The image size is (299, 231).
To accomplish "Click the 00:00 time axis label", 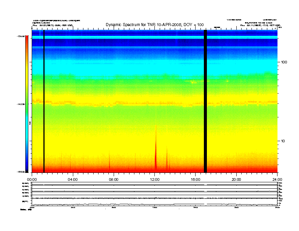I will coord(32,180).
